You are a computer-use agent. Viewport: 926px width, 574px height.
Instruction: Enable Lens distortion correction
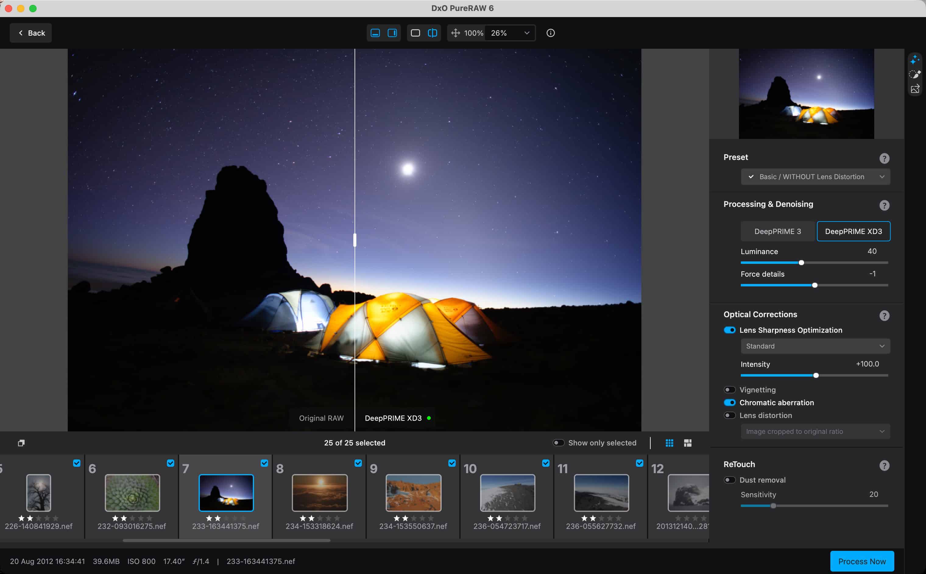(x=730, y=415)
